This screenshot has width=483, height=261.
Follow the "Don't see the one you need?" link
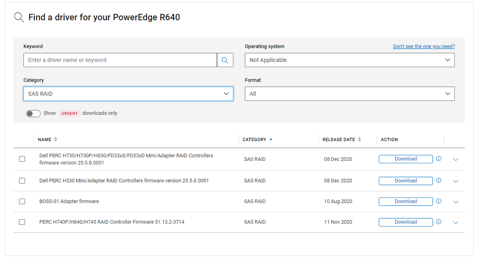point(424,46)
